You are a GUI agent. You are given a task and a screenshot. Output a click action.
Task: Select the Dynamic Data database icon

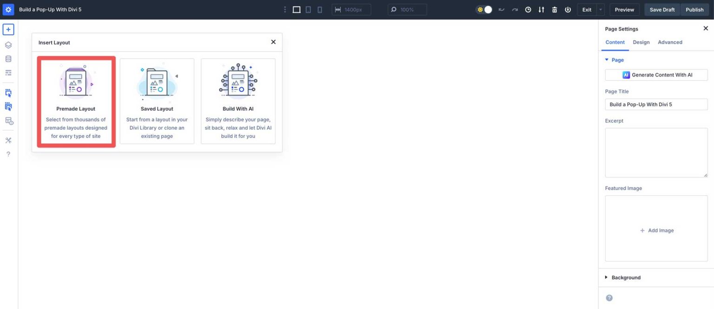[8, 58]
